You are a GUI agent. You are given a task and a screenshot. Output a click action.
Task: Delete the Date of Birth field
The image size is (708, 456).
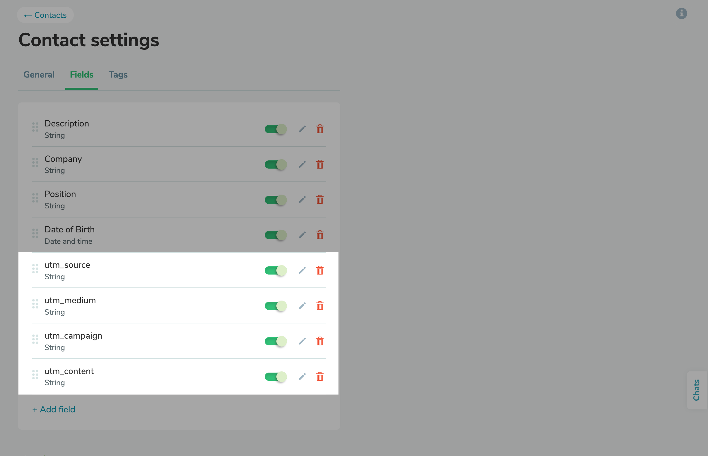[x=320, y=235]
